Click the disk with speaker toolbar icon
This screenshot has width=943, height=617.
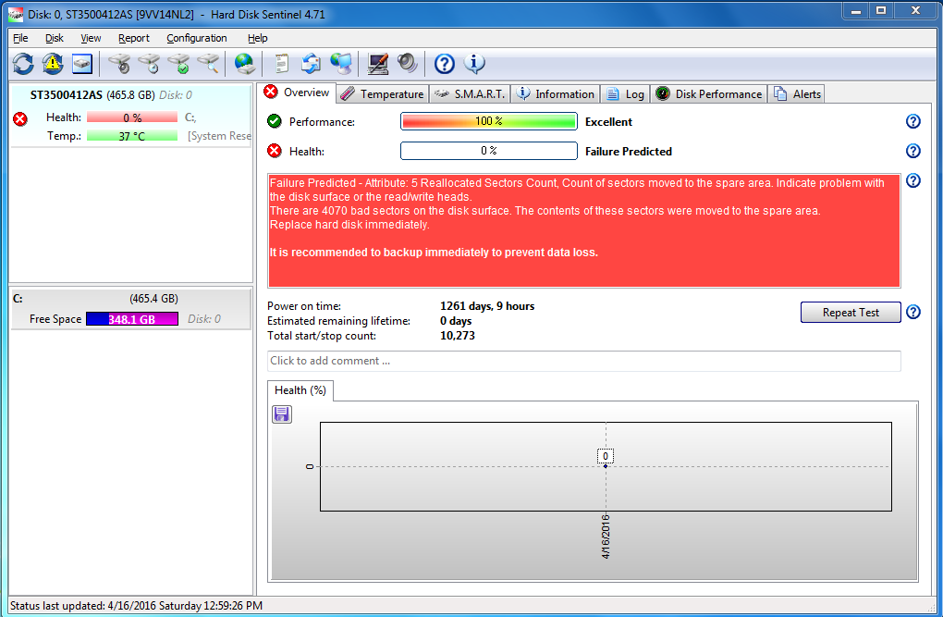point(119,64)
